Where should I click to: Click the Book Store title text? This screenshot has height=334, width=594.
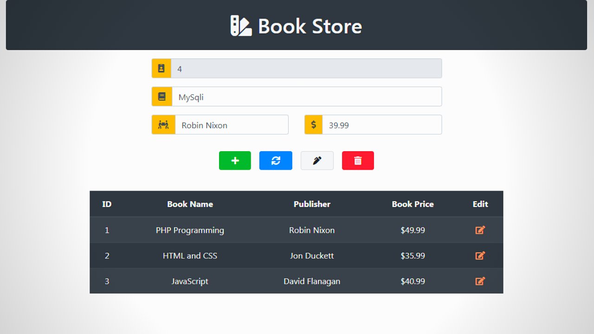tap(310, 26)
